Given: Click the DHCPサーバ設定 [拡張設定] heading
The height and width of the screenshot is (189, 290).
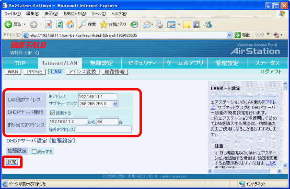Looking at the screenshot, I should point(41,141).
